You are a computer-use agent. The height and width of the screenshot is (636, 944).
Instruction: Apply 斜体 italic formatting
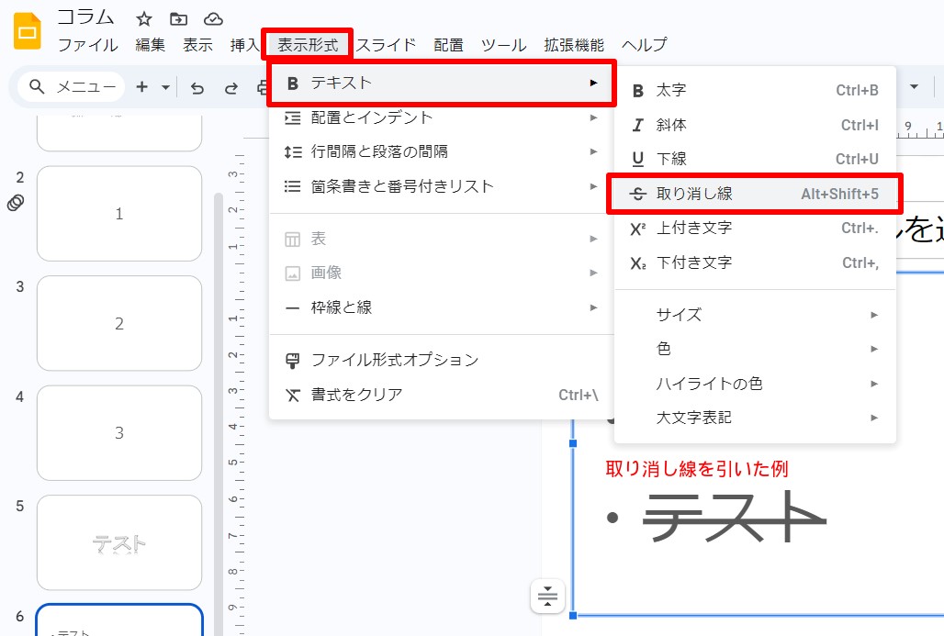pyautogui.click(x=755, y=125)
